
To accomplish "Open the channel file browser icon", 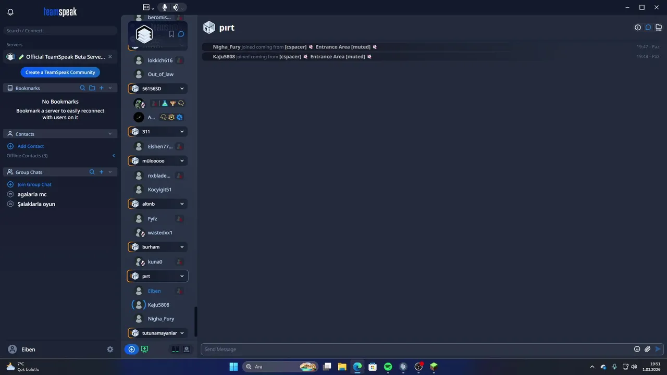I will [x=659, y=28].
